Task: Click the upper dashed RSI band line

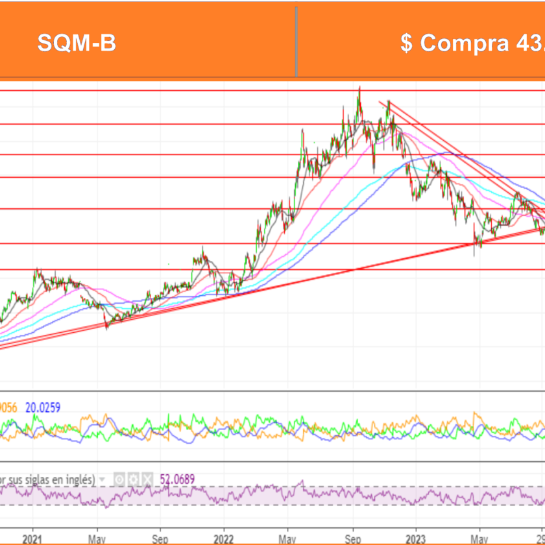Action: click(324, 487)
